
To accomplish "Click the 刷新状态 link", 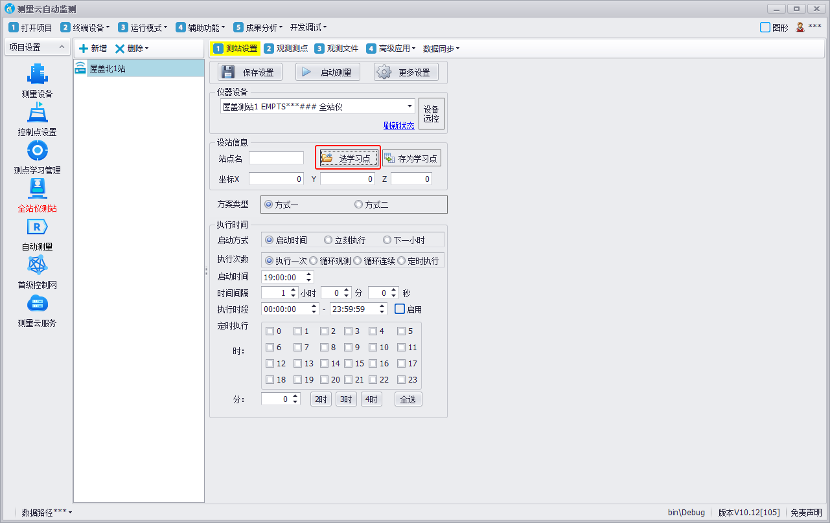I will pos(398,126).
